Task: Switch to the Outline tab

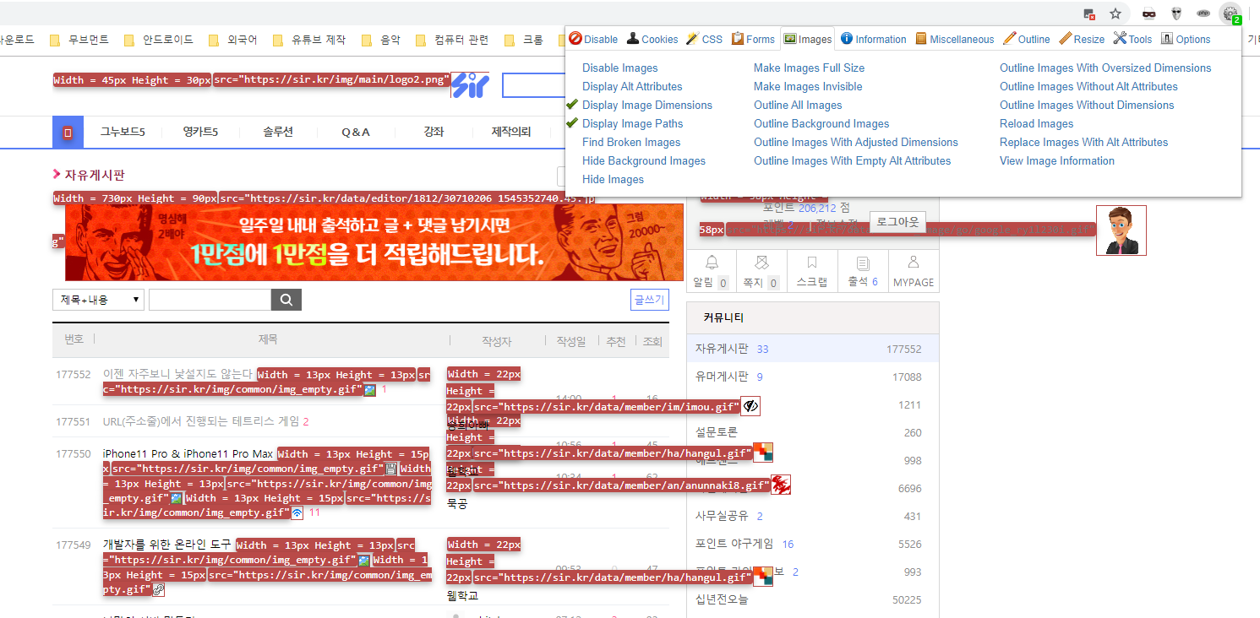Action: pyautogui.click(x=1027, y=39)
